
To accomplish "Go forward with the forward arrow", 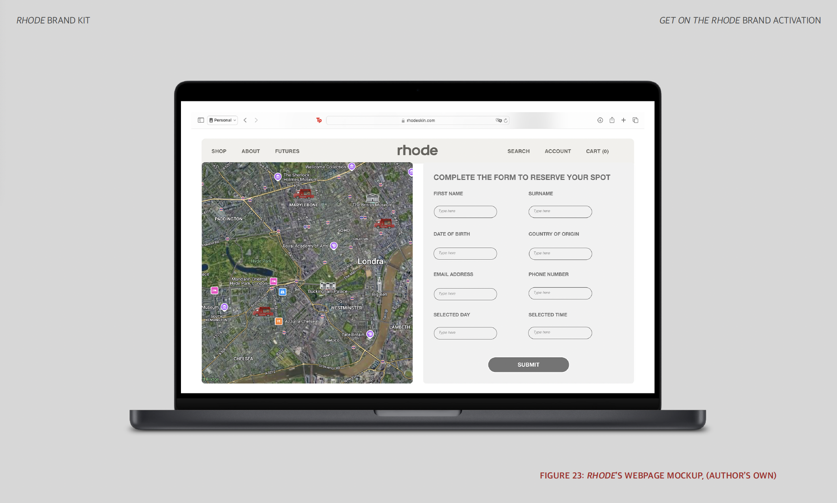I will click(x=256, y=120).
